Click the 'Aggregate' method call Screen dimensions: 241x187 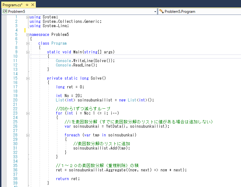[x=116, y=170]
